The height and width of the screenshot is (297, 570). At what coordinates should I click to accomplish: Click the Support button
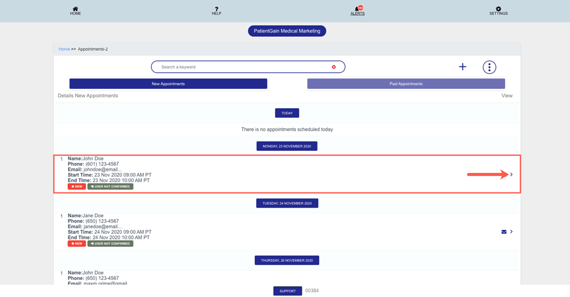click(287, 291)
